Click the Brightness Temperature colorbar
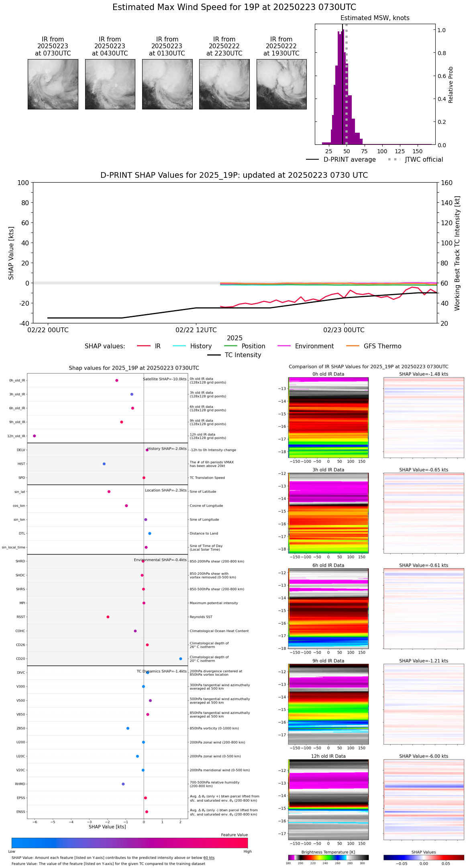This screenshot has width=469, height=868. pos(328,858)
